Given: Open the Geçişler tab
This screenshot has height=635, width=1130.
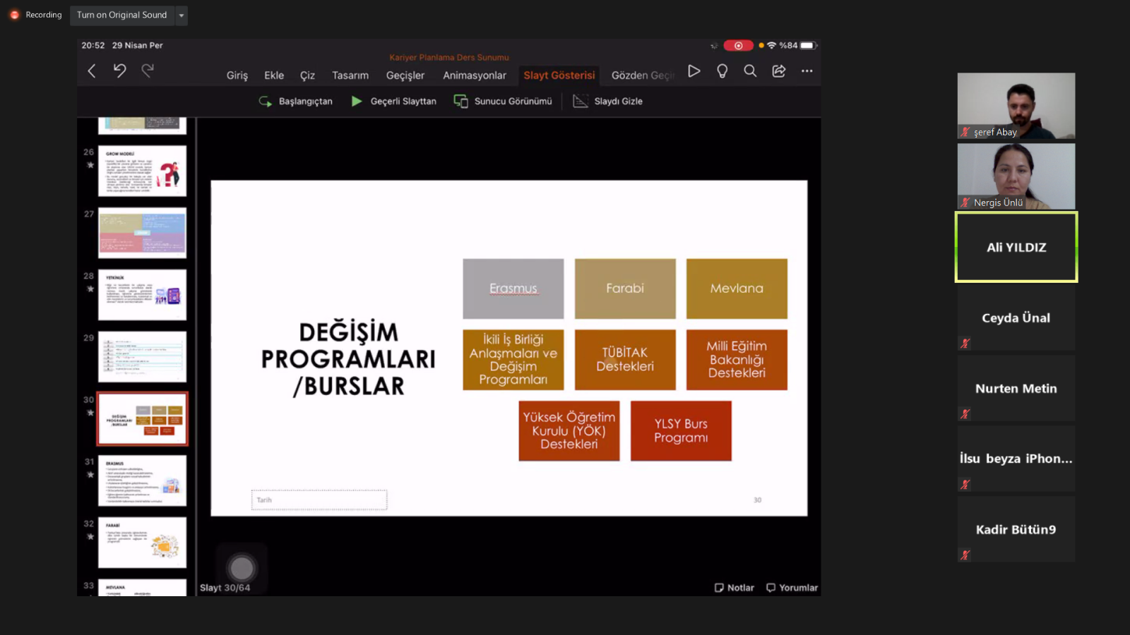Looking at the screenshot, I should (405, 75).
